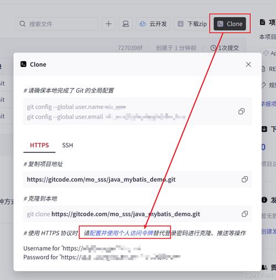The width and height of the screenshot is (276, 280).
Task: Click the # 复制项目地址 heading text
Action: 43,164
